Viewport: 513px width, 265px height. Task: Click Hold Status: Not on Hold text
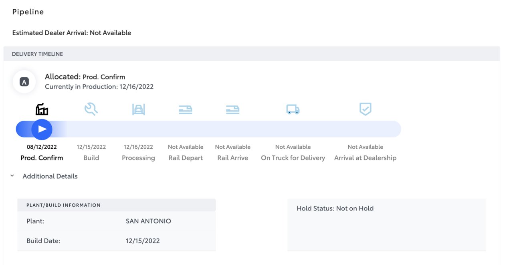point(335,208)
